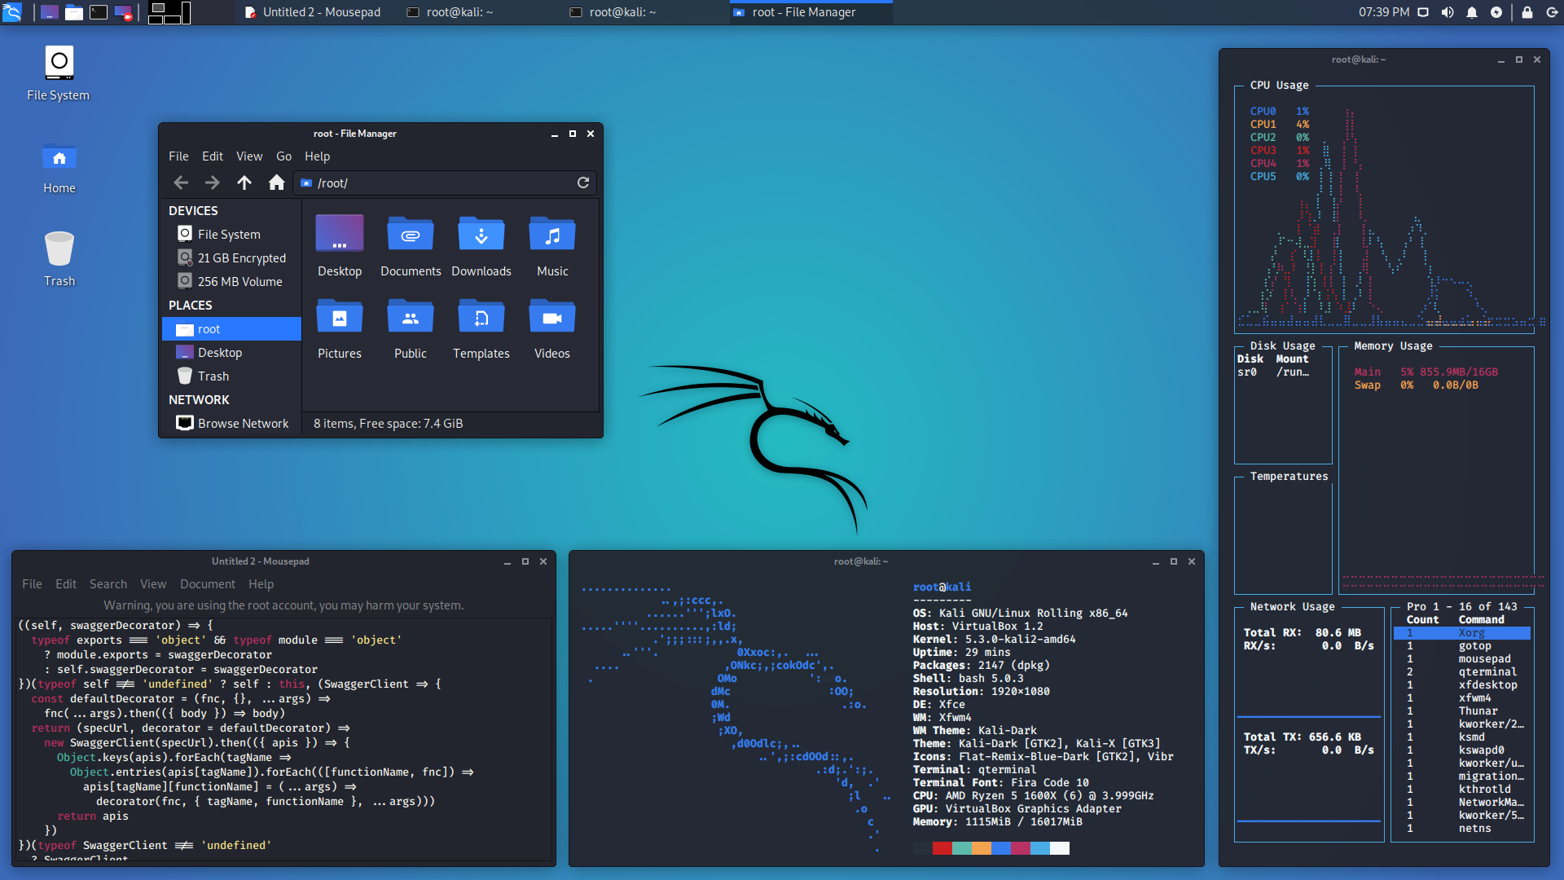Image resolution: width=1564 pixels, height=880 pixels.
Task: Open the notification bell in system tray
Action: [1471, 12]
